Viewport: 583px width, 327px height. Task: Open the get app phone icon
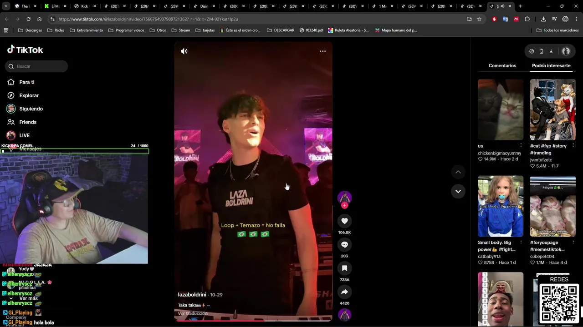[x=541, y=51]
